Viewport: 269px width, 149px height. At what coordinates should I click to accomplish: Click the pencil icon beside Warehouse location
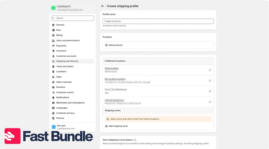210,91
